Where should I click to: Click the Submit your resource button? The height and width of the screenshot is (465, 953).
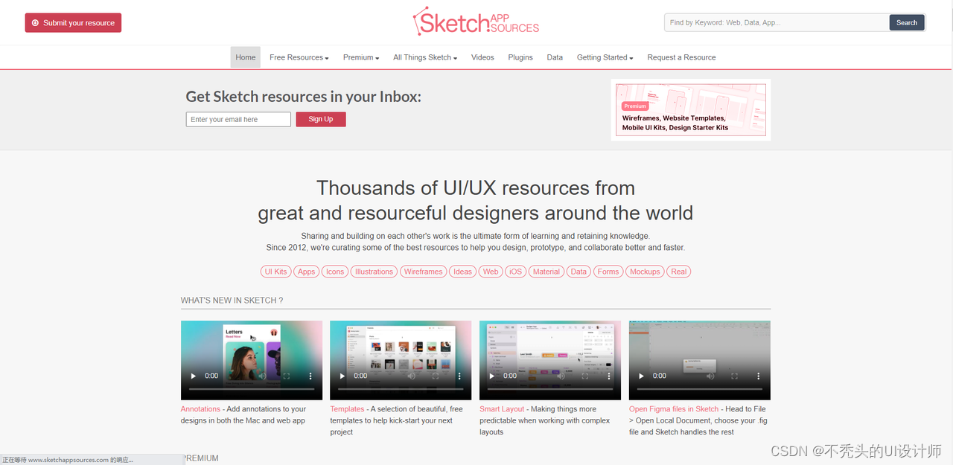click(73, 23)
